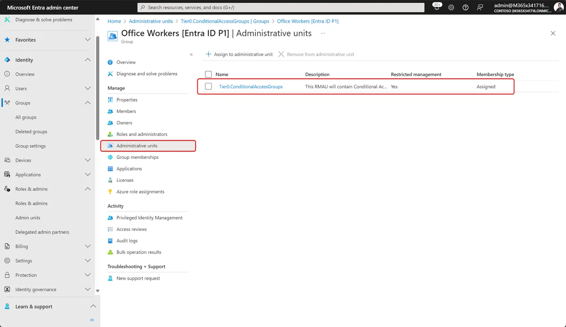
Task: Click the Access reviews icon
Action: pos(110,229)
